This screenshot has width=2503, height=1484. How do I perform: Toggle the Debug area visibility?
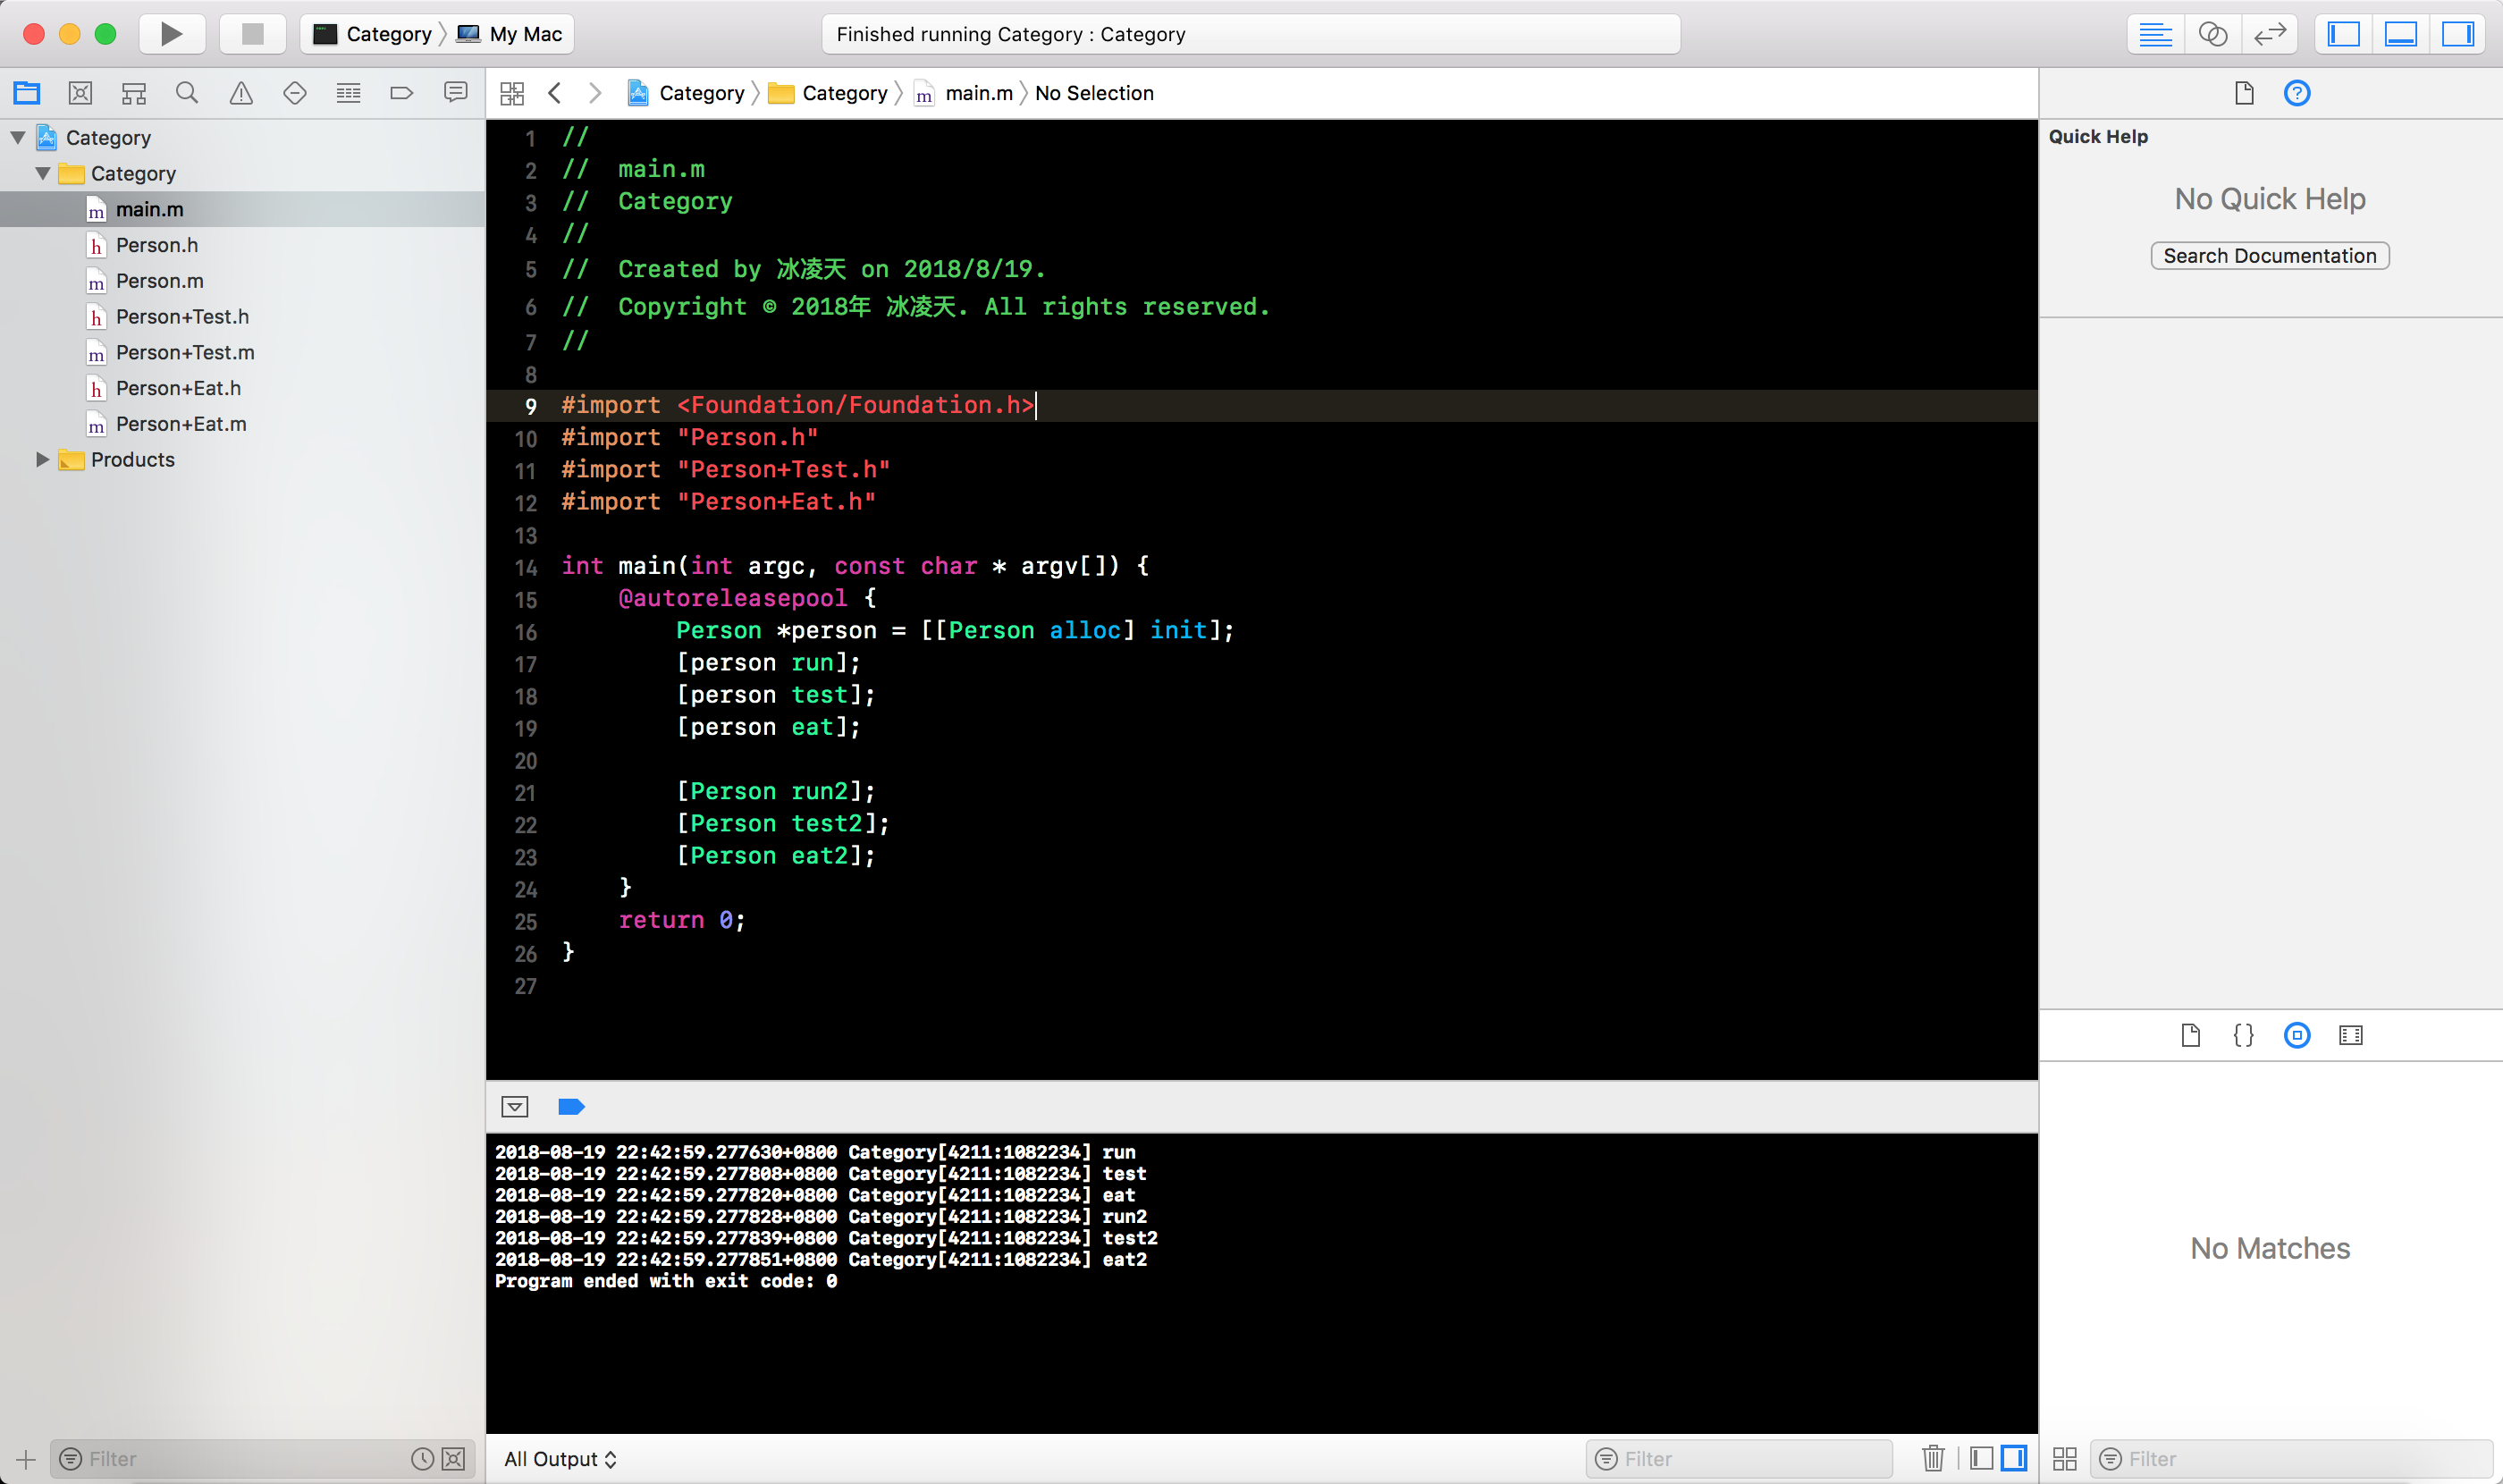tap(2400, 34)
